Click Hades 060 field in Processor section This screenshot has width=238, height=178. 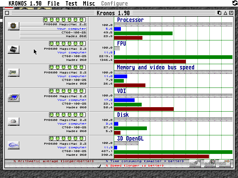tap(53, 36)
